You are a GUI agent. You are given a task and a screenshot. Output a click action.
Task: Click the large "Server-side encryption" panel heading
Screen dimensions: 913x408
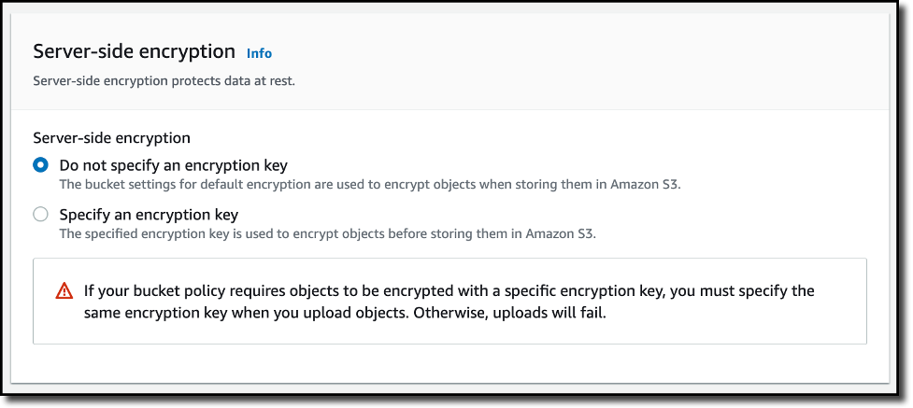point(134,51)
